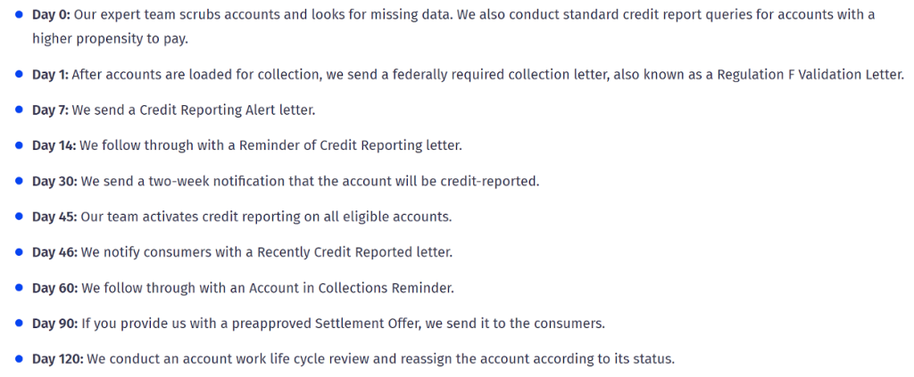Click the blue bullet beside Day 30
The image size is (914, 377).
click(x=19, y=181)
